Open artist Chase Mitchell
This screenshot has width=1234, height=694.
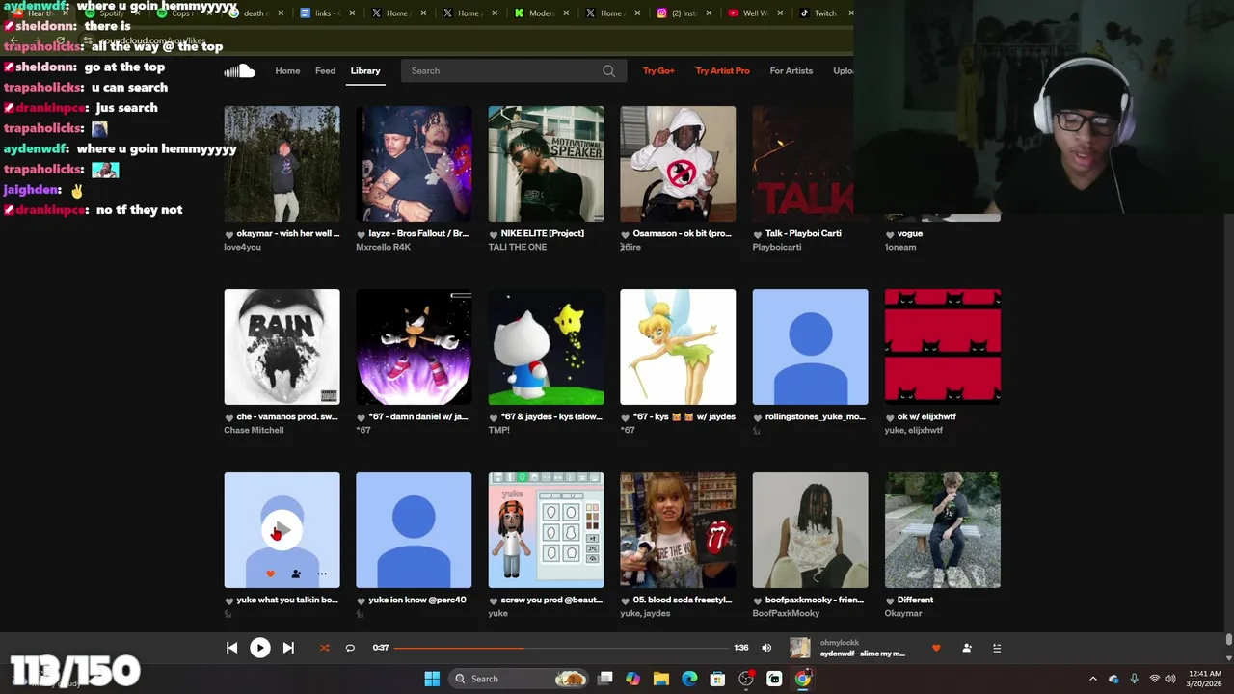254,430
